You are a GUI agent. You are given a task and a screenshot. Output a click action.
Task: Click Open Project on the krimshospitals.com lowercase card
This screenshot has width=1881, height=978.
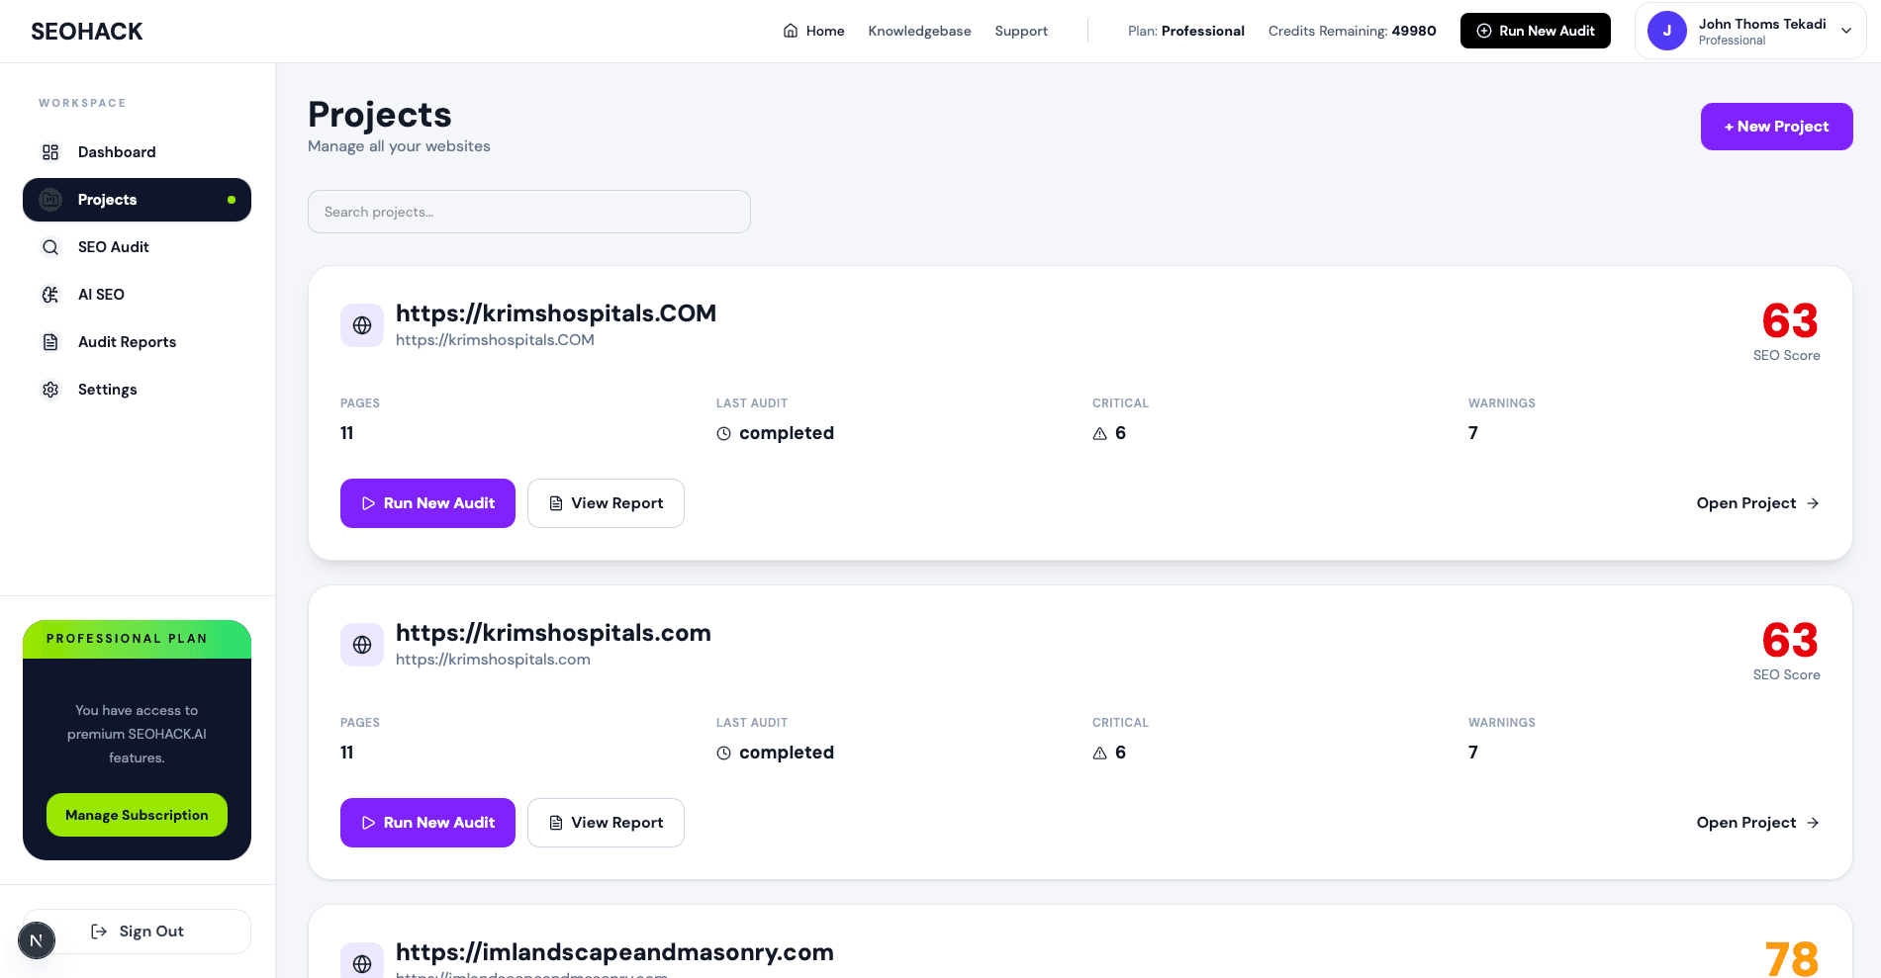[x=1757, y=823]
